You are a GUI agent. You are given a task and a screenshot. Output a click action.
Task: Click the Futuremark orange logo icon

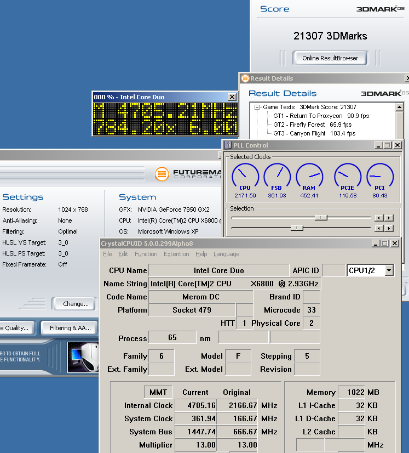pyautogui.click(x=162, y=174)
